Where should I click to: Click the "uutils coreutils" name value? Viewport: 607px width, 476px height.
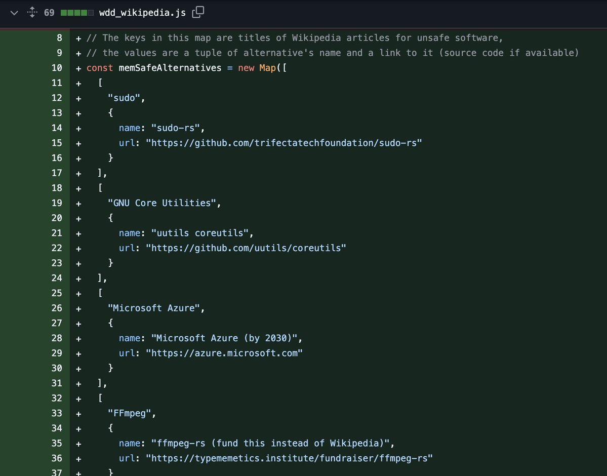pos(200,233)
